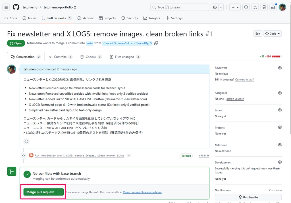The width and height of the screenshot is (291, 203).
Task: Open merge method dropdown arrow
Action: pos(60,192)
